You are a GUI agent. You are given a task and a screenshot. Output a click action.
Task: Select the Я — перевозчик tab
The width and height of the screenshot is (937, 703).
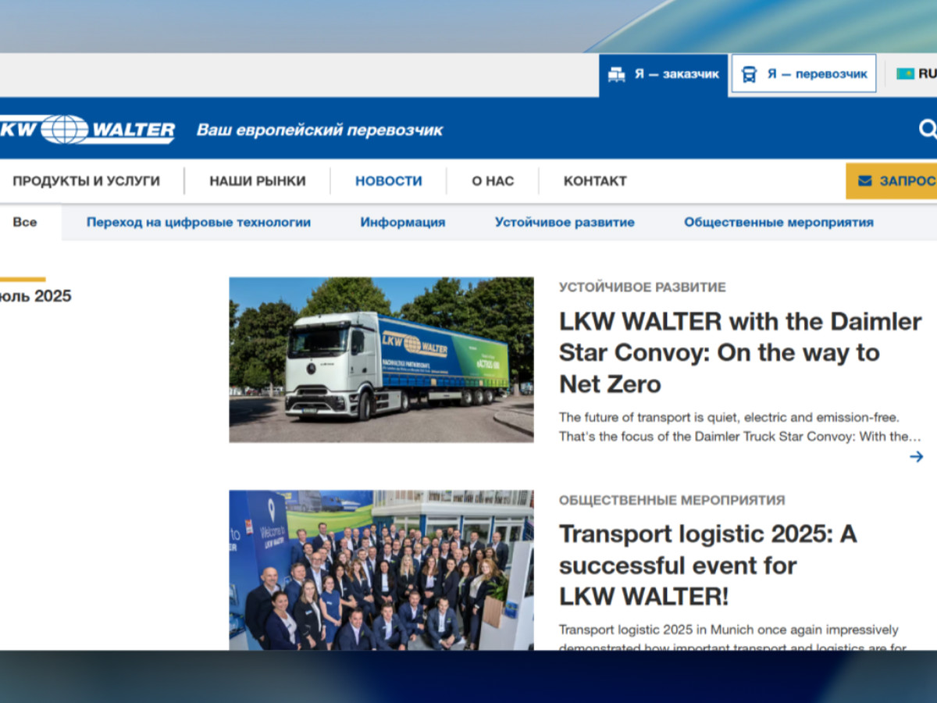[803, 73]
